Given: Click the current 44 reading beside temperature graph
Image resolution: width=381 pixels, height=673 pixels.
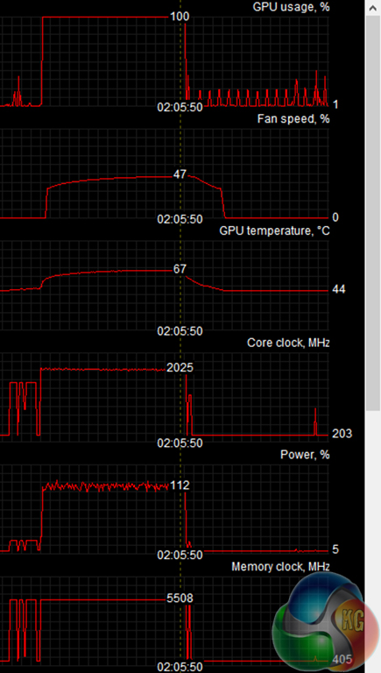Looking at the screenshot, I should (x=339, y=290).
